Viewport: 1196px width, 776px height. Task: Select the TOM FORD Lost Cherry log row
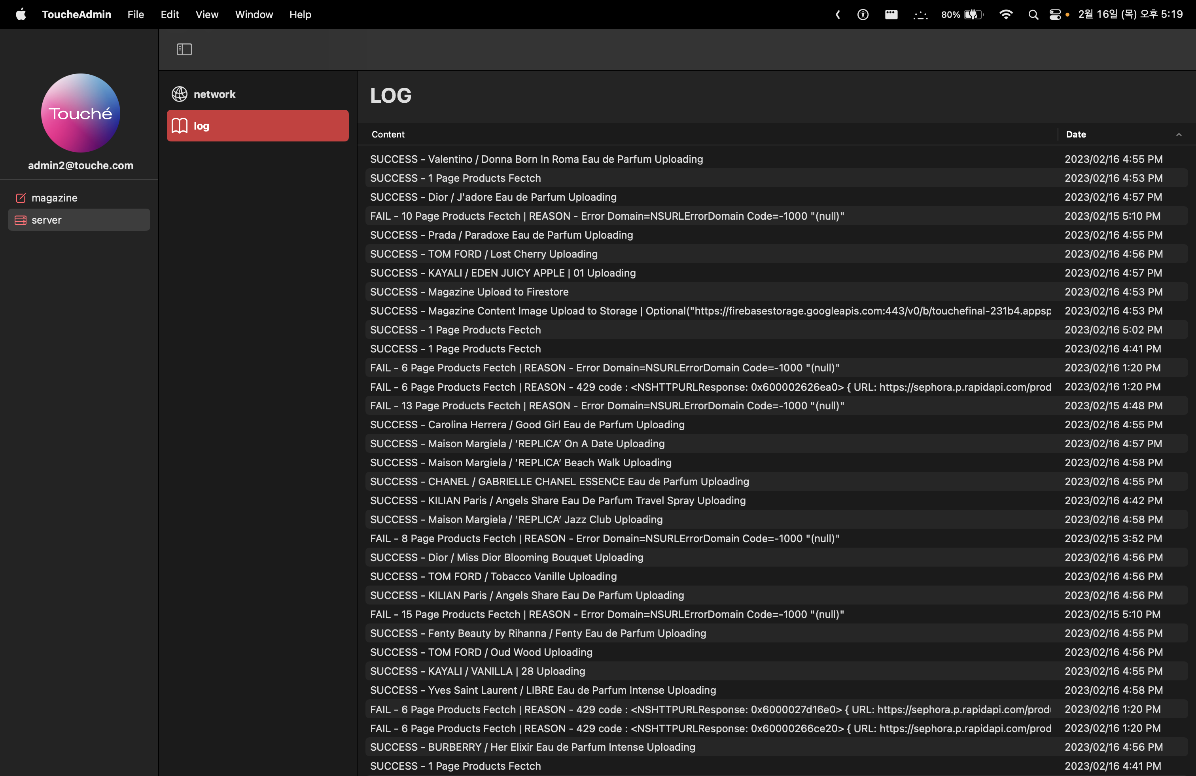pos(483,254)
